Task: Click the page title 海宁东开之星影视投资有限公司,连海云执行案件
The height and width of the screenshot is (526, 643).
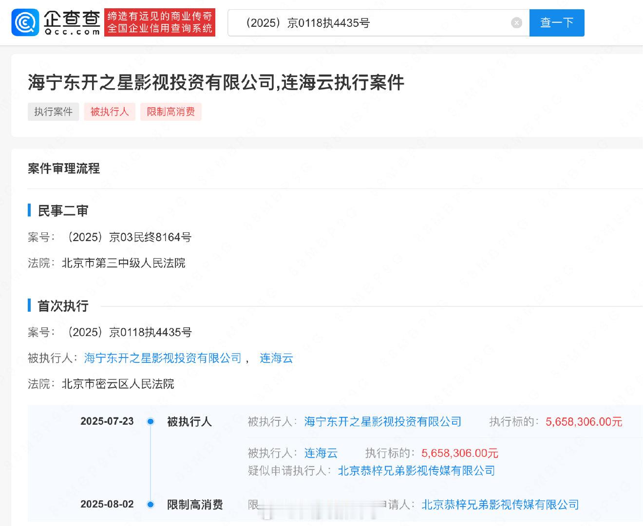Action: [x=216, y=82]
